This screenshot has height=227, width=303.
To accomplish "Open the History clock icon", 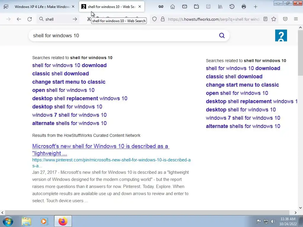I will pyautogui.click(x=232, y=7).
